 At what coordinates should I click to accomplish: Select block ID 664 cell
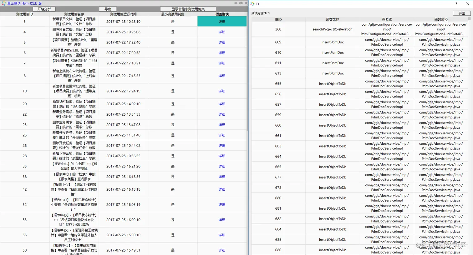[x=278, y=156]
